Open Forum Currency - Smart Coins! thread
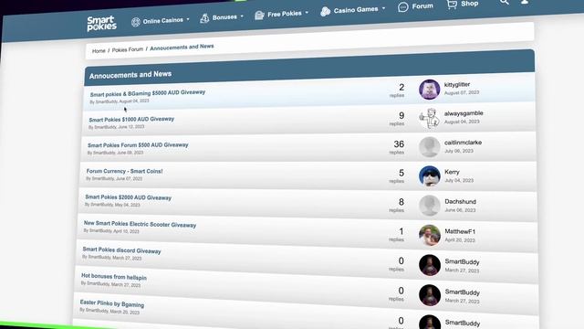 coord(124,171)
